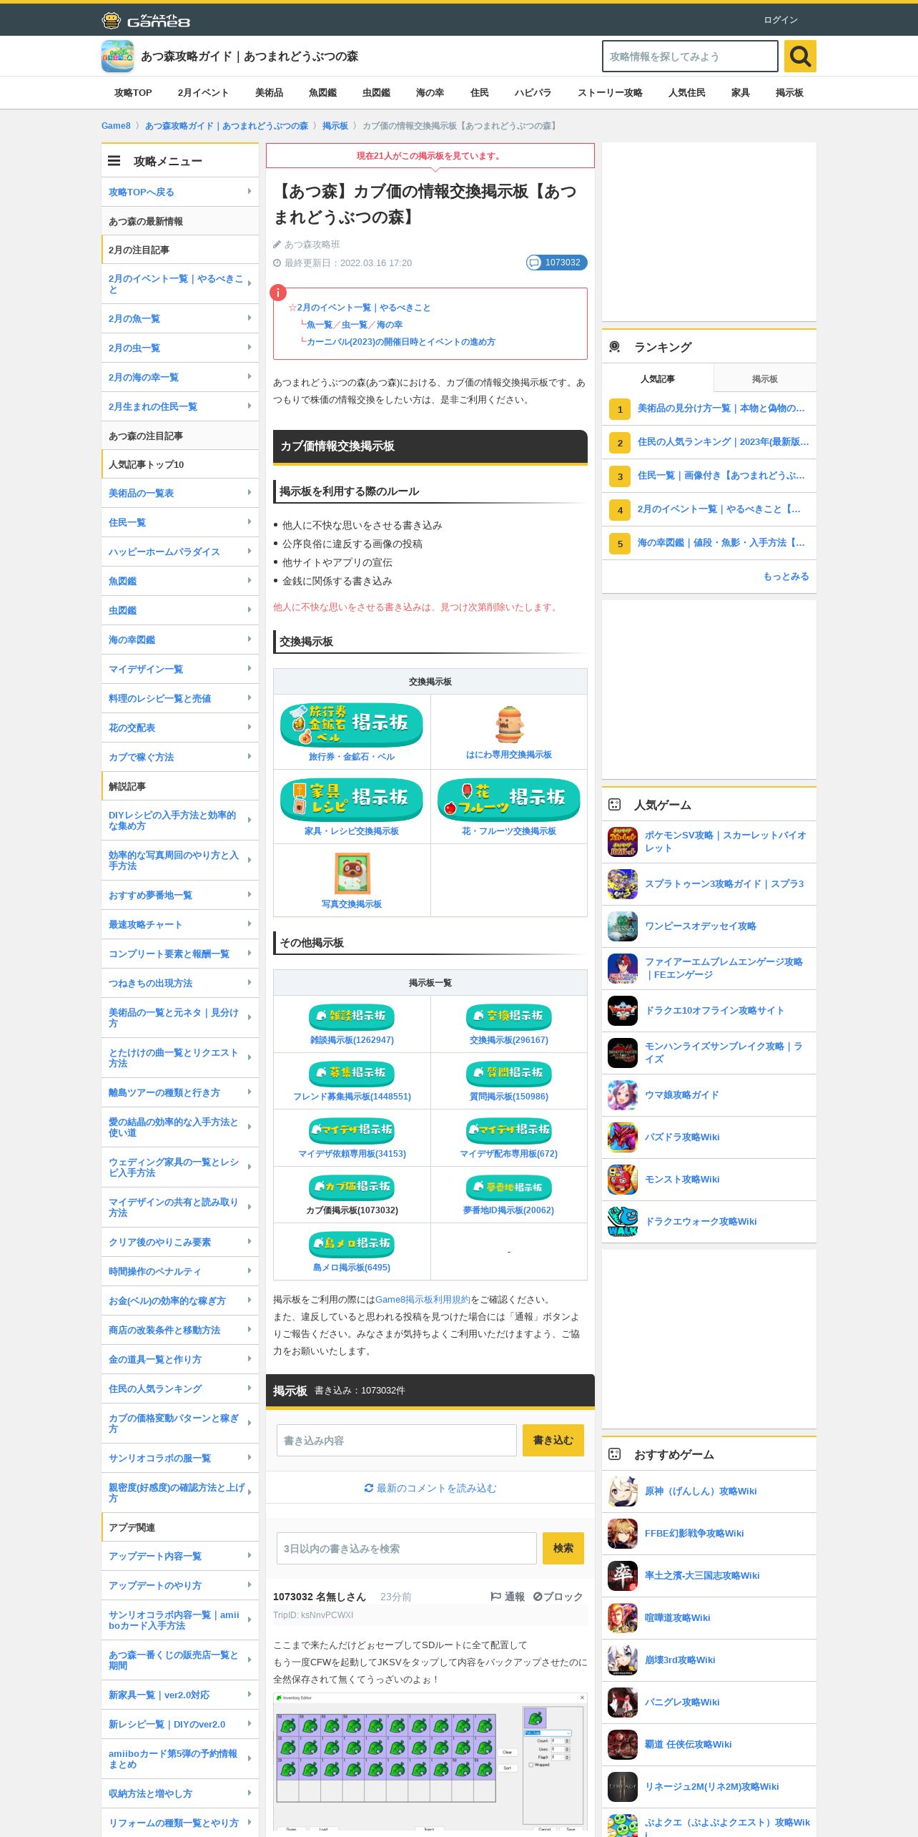Open the はにわ専用交換掲示板 haniwa icon
The width and height of the screenshot is (918, 1837).
(509, 725)
